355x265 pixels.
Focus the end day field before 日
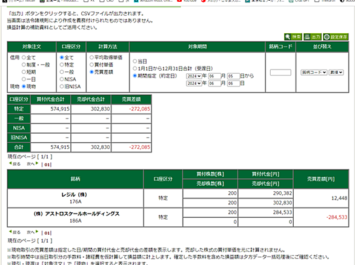coord(233,83)
